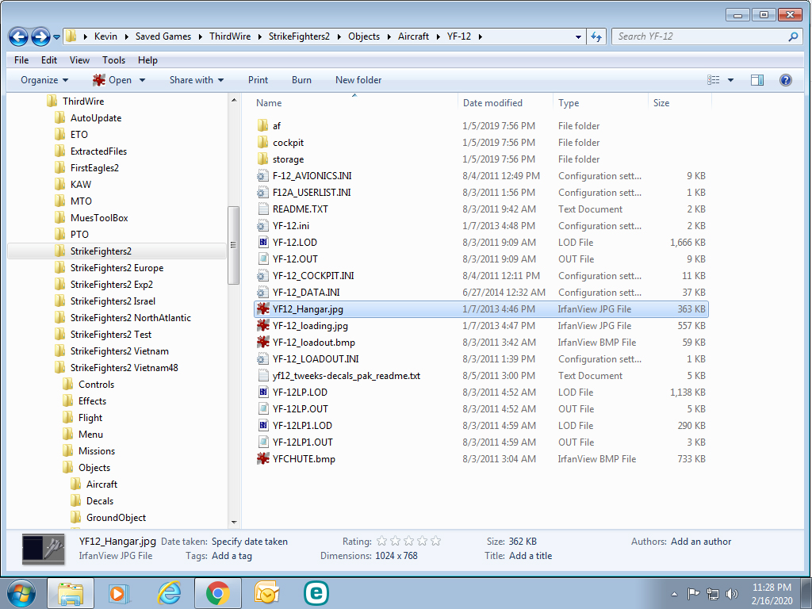Click the Print toolbar button
Image resolution: width=812 pixels, height=609 pixels.
click(258, 80)
